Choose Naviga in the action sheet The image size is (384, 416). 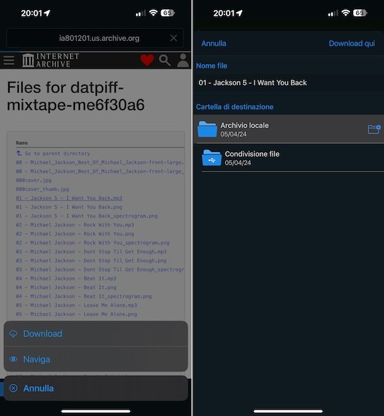96,359
